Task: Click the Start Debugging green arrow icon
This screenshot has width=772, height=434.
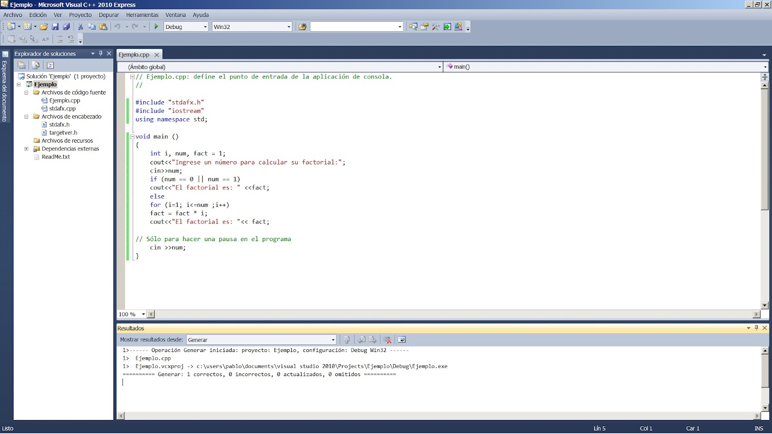Action: (156, 27)
